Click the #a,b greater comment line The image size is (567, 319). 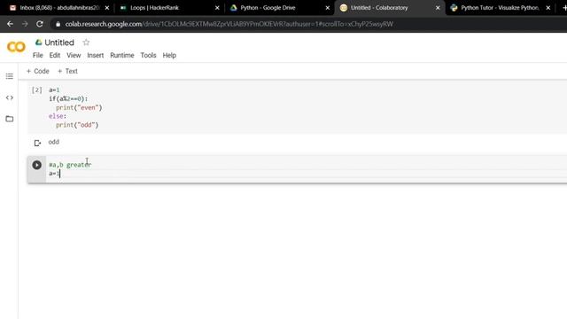(70, 165)
